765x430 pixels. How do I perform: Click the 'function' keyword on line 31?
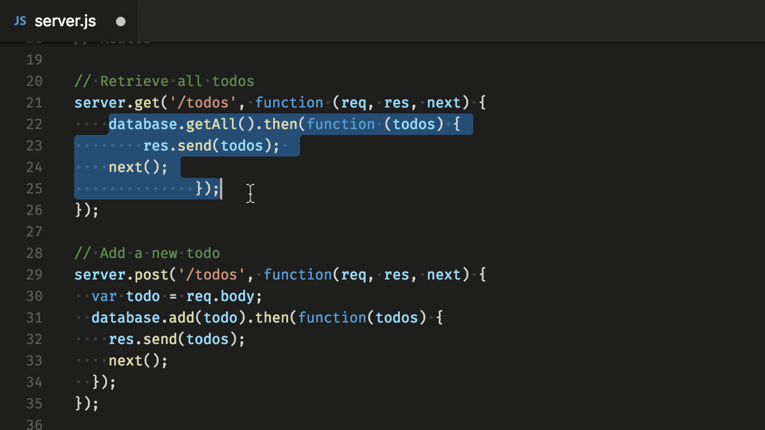click(332, 318)
